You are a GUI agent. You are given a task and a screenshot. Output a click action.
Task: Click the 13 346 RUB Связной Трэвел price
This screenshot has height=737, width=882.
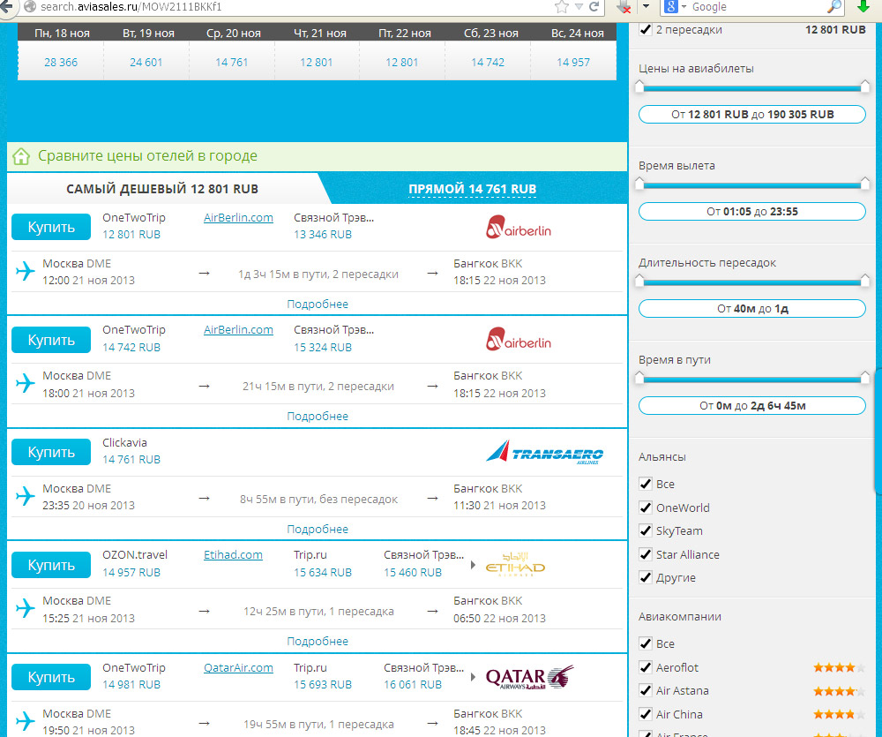[323, 235]
